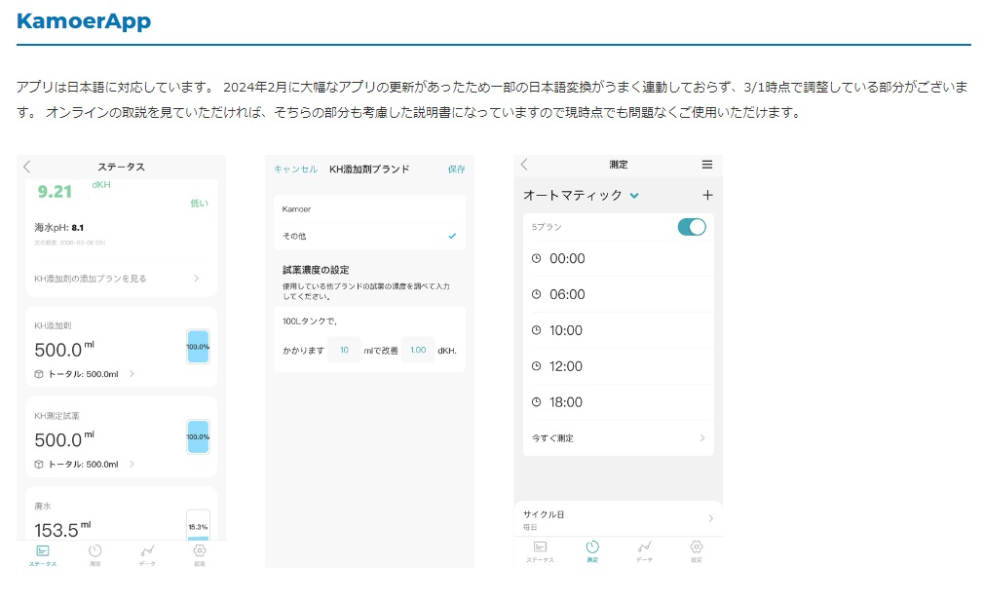The width and height of the screenshot is (984, 602).
Task: Select the Kamoer brand option
Action: tap(369, 209)
